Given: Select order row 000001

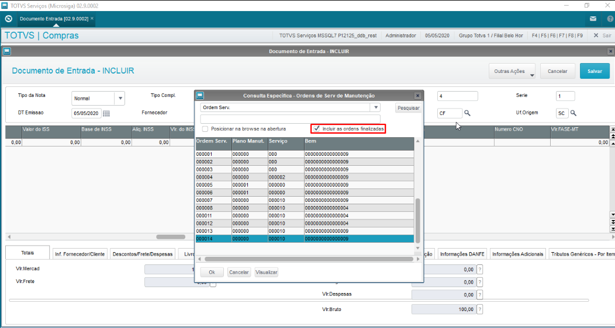Looking at the screenshot, I should point(305,154).
